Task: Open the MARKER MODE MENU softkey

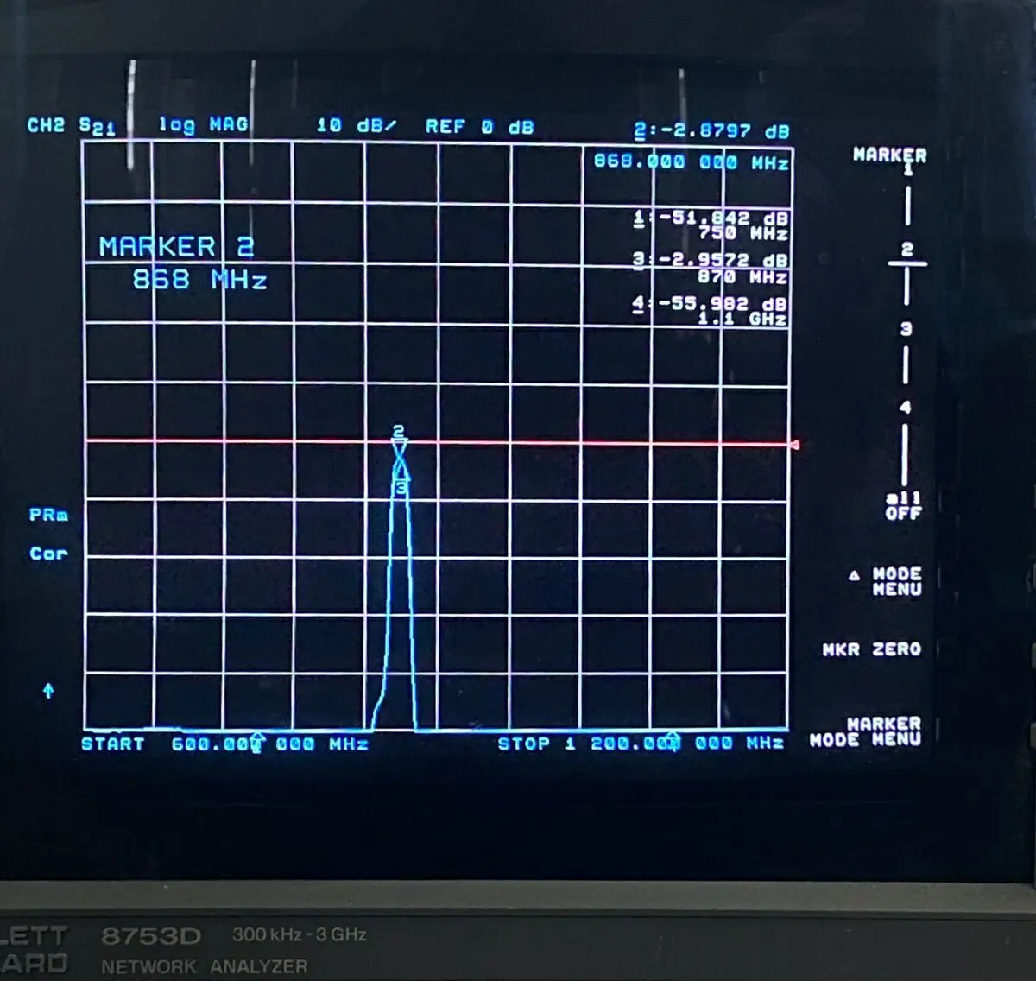Action: (x=863, y=731)
